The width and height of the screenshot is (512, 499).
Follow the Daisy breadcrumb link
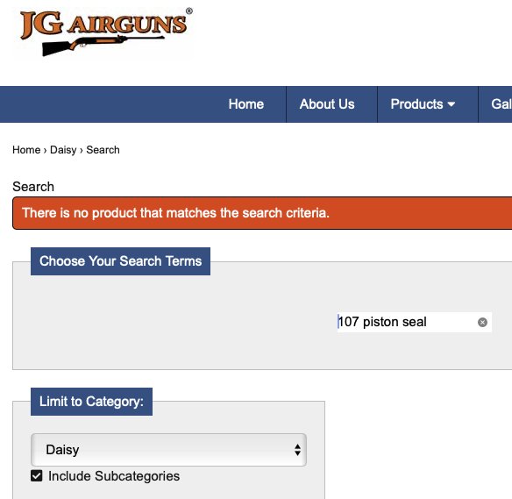click(63, 150)
